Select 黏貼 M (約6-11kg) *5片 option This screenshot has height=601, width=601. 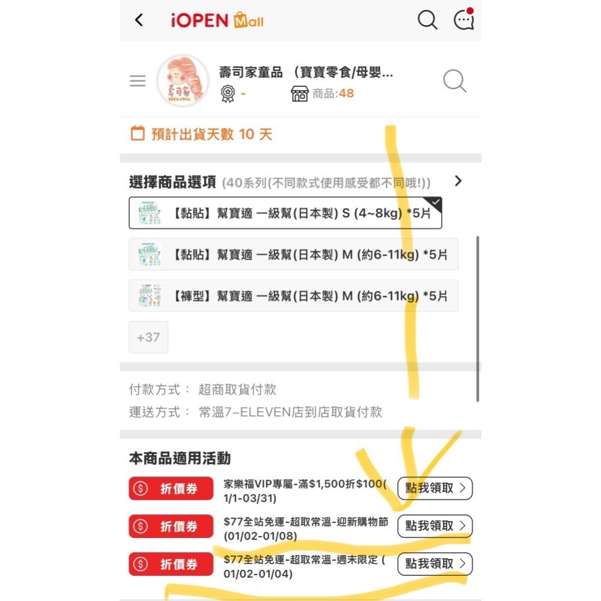click(x=294, y=254)
